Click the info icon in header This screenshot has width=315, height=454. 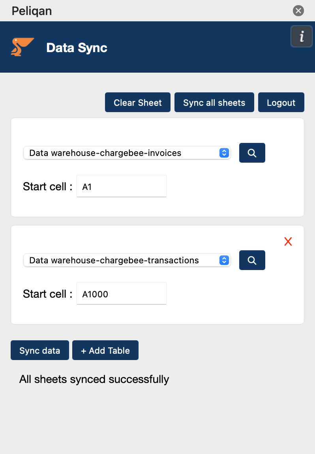[x=302, y=36]
